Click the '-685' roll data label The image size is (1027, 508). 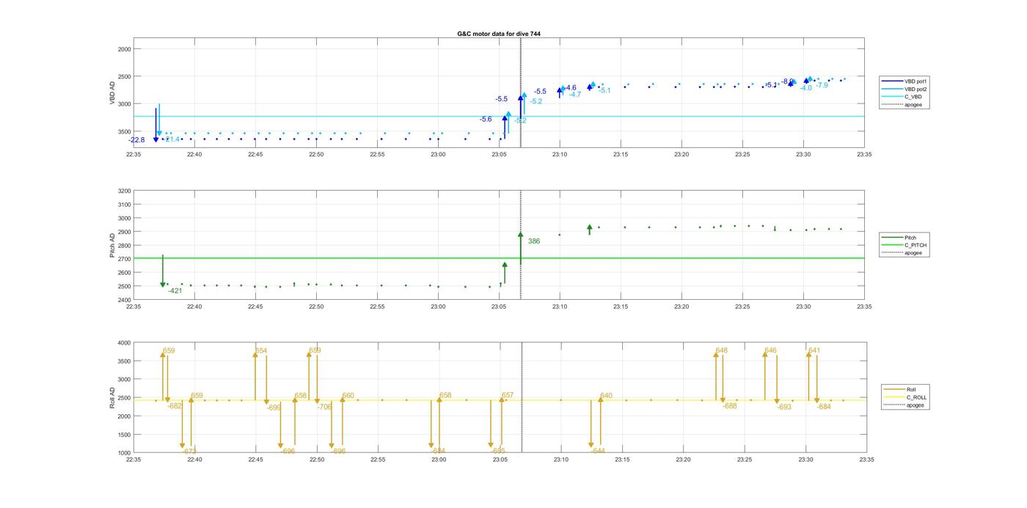point(498,451)
